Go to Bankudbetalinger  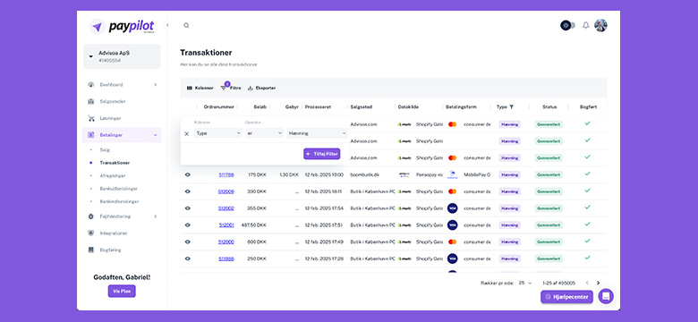tap(118, 189)
